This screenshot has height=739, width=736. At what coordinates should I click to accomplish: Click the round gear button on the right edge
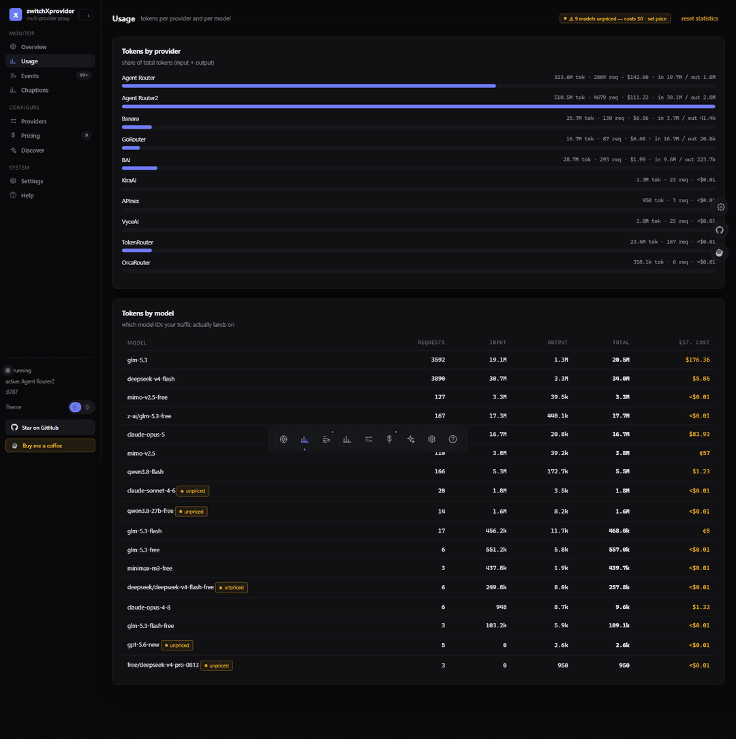720,207
